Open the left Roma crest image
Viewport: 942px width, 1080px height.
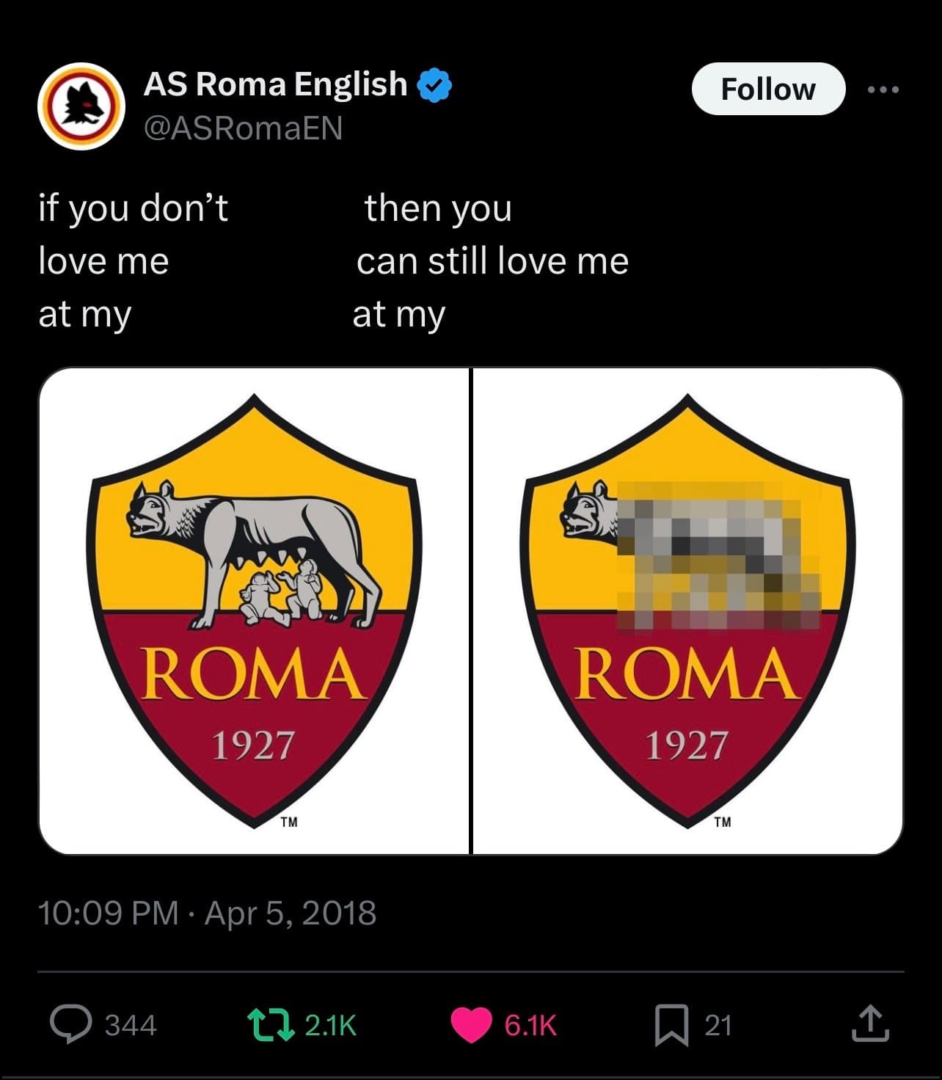tap(254, 610)
